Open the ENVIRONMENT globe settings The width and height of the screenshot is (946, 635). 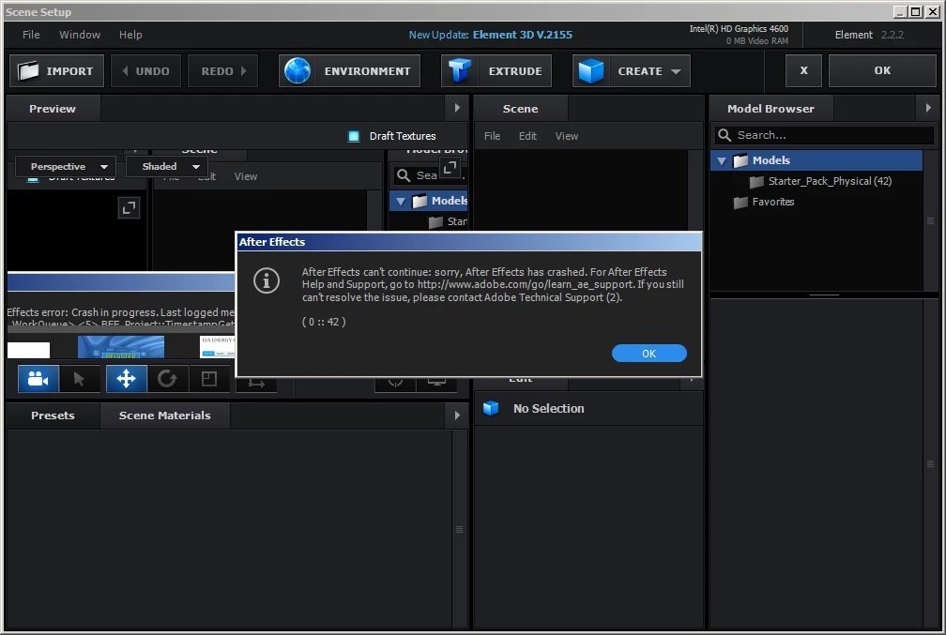(349, 71)
